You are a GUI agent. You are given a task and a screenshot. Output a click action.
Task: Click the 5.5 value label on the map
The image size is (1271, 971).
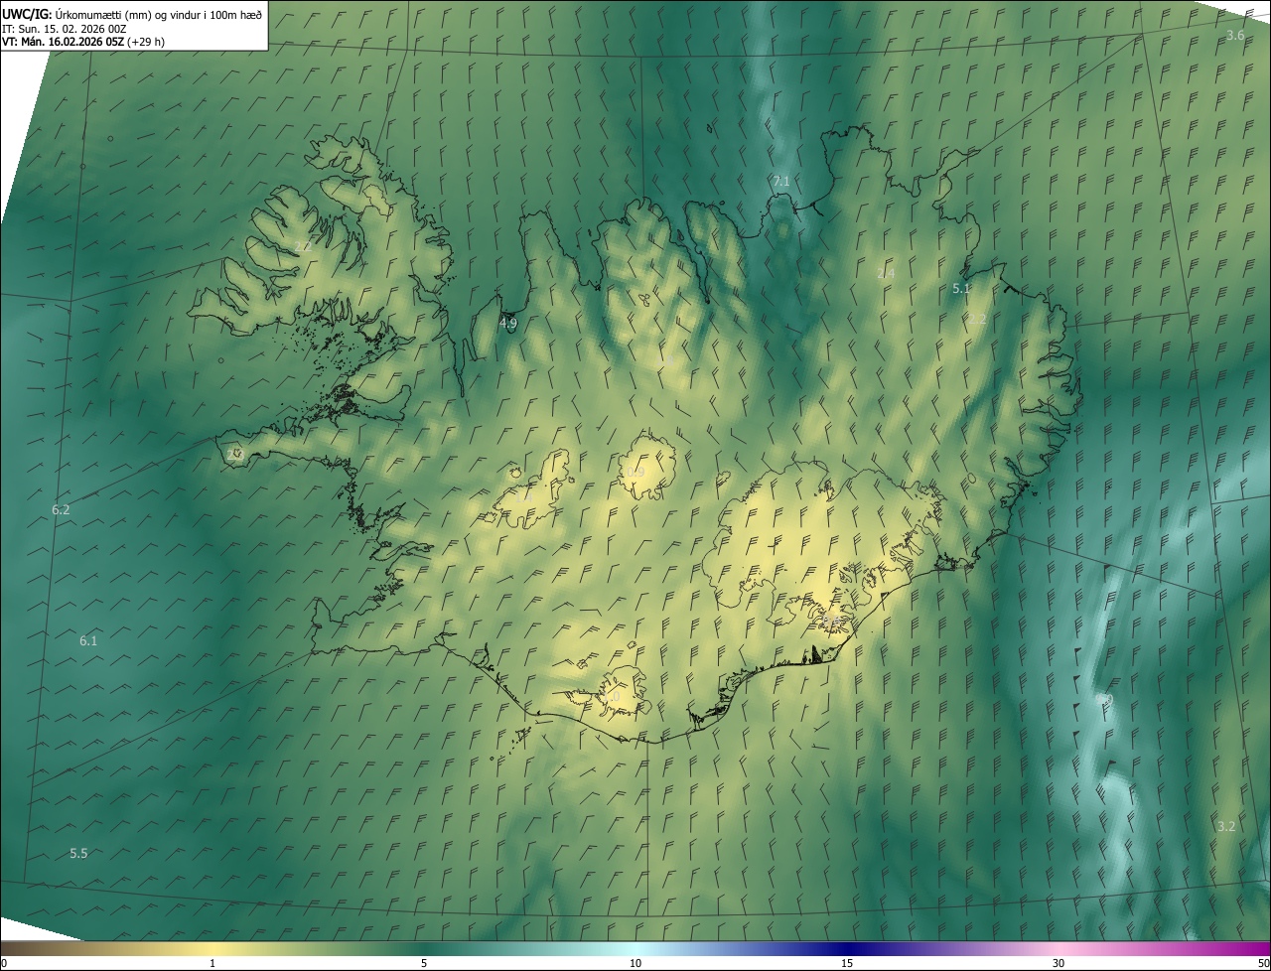pos(78,854)
